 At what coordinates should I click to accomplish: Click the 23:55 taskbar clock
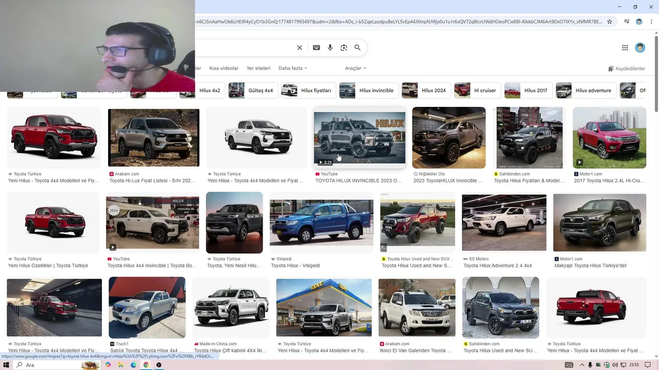coord(634,365)
